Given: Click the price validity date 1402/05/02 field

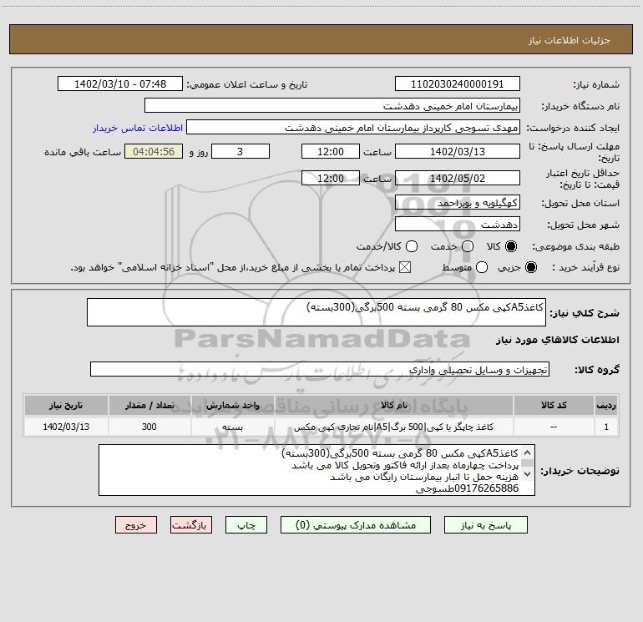Looking at the screenshot, I should click(458, 179).
